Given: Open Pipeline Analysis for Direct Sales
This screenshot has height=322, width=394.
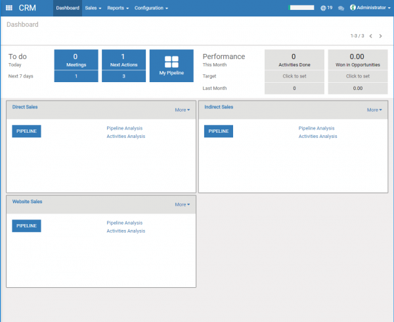Looking at the screenshot, I should click(x=125, y=128).
